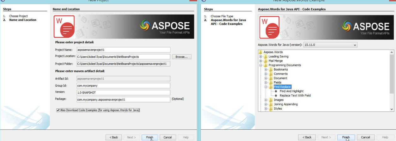Click the Fields folder icon
The image size is (396, 141).
coord(271,83)
